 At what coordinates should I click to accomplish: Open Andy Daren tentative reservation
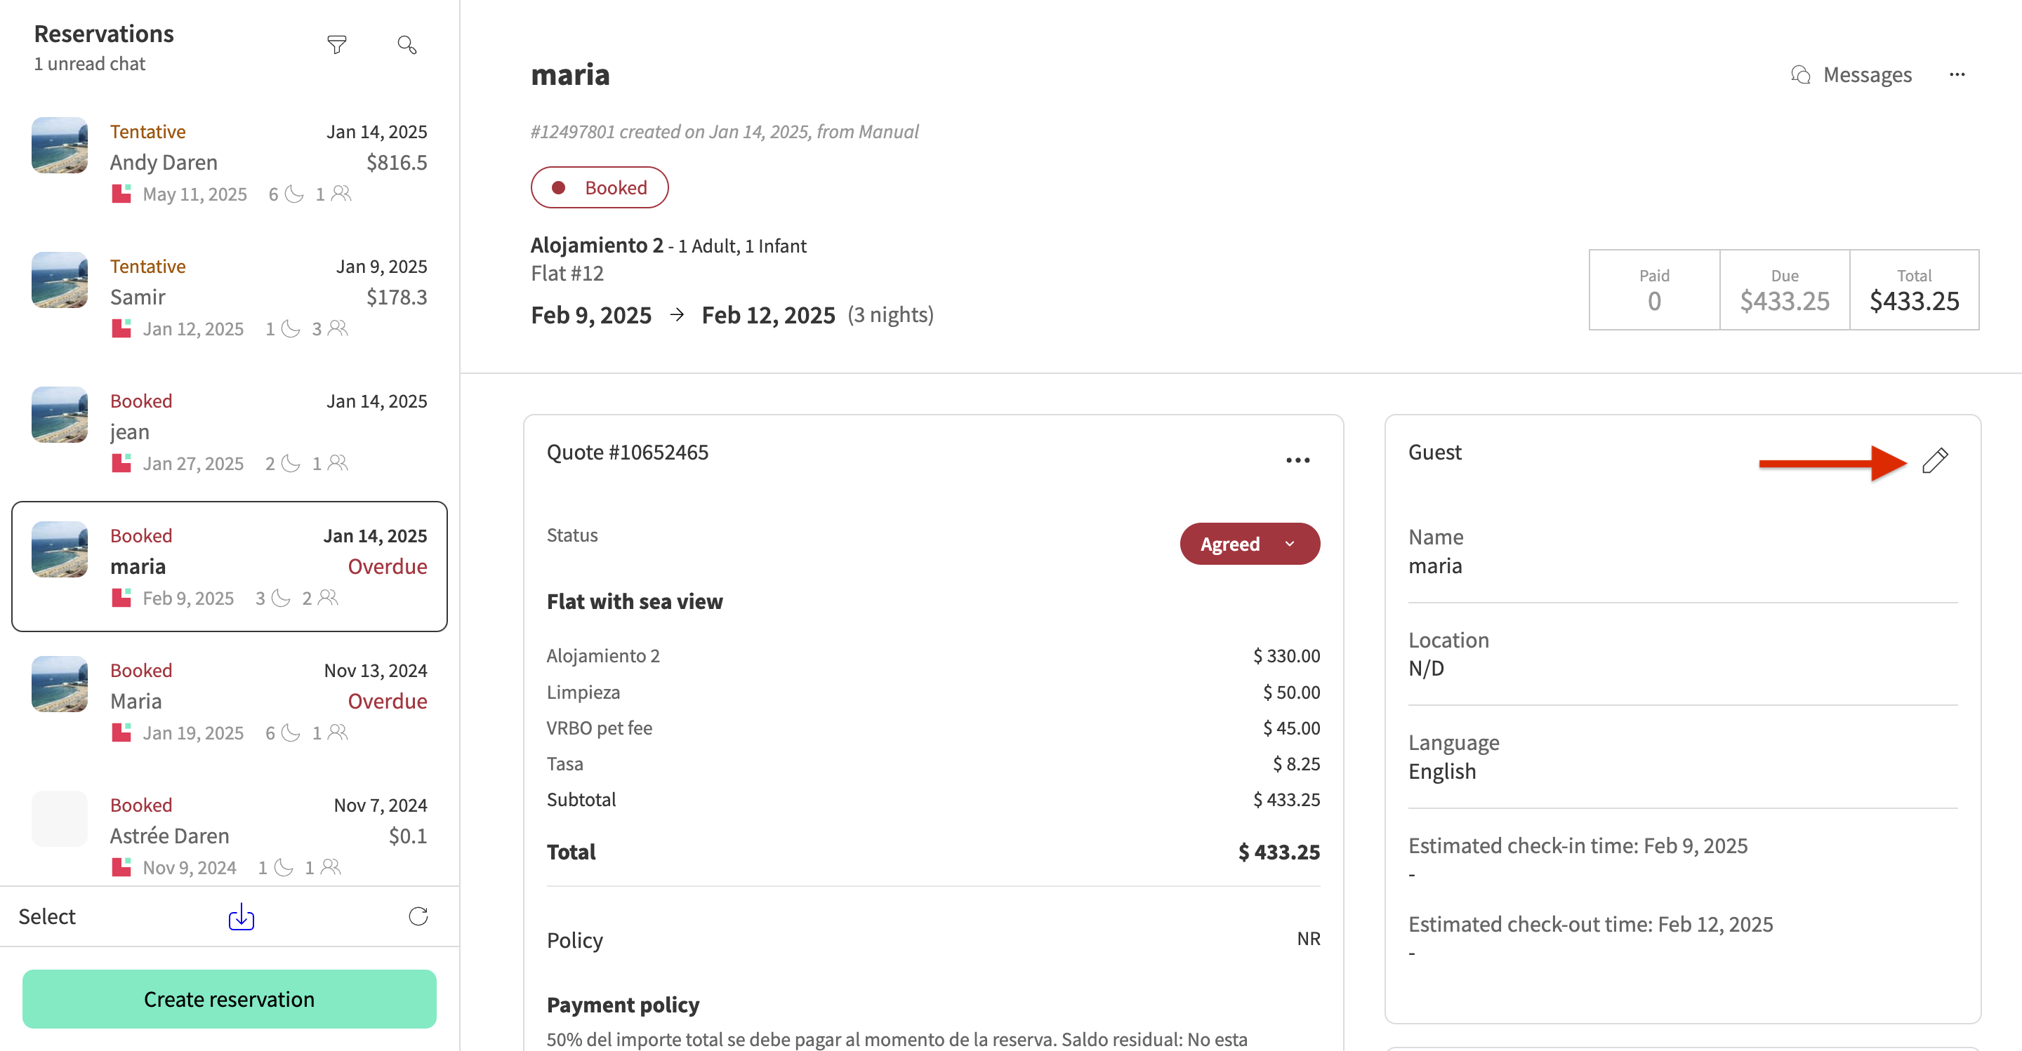[229, 161]
